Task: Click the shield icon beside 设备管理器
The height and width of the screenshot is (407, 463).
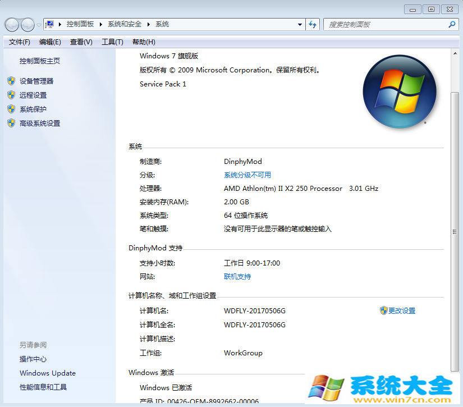Action: 12,80
